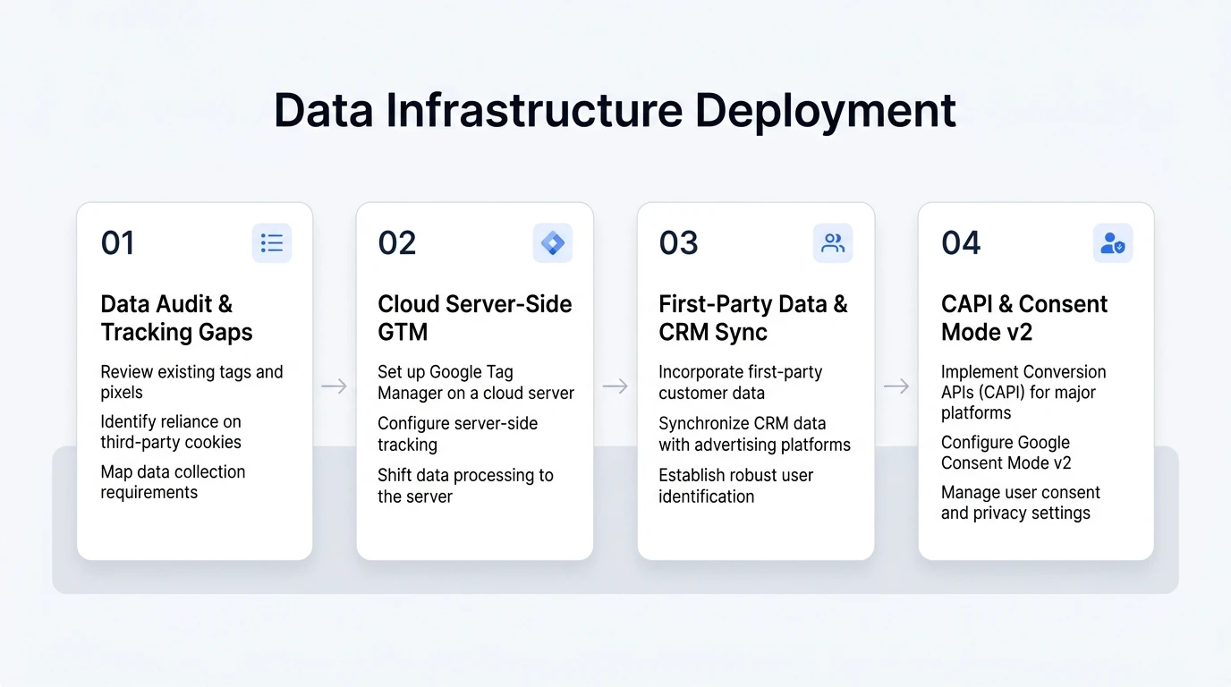Click the user shield icon on card 04
The width and height of the screenshot is (1231, 687).
pos(1113,243)
